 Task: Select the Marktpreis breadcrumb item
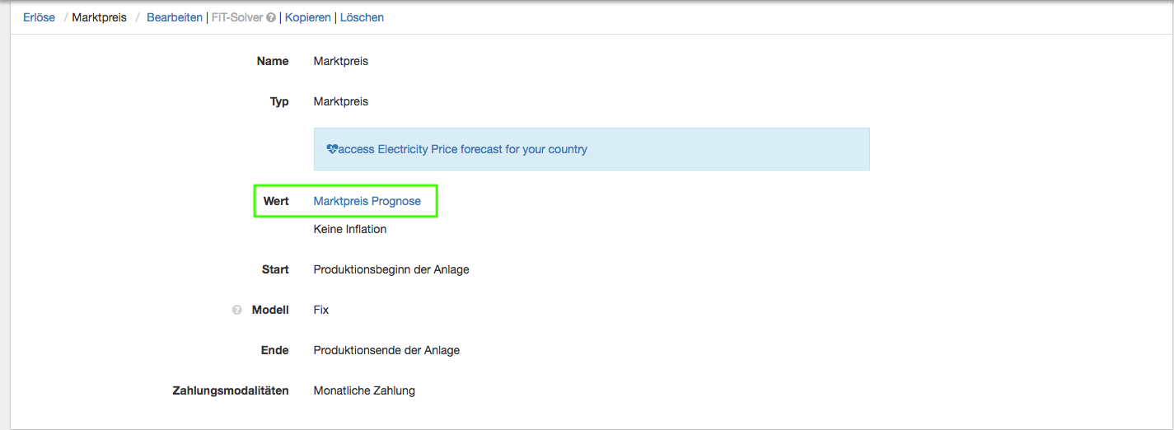pos(99,17)
